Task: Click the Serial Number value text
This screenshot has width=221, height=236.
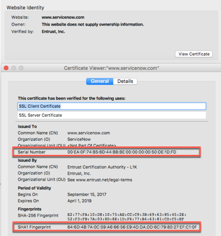Action: coord(122,152)
